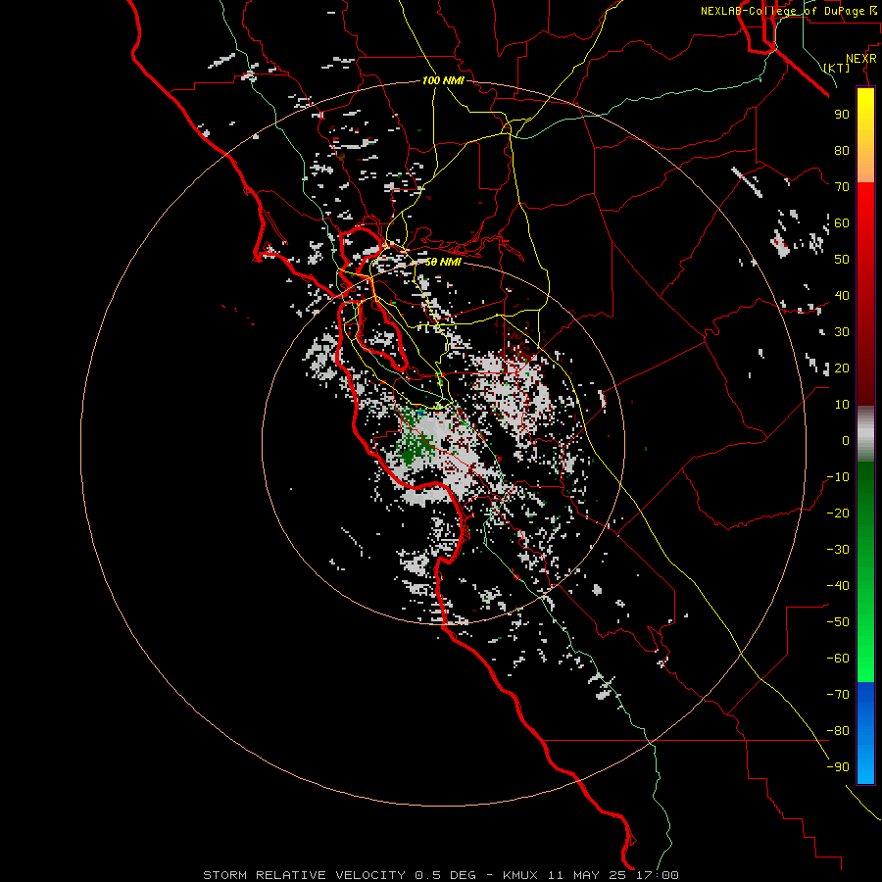Click the NEXR label above the scale
The width and height of the screenshot is (882, 882).
pos(860,59)
